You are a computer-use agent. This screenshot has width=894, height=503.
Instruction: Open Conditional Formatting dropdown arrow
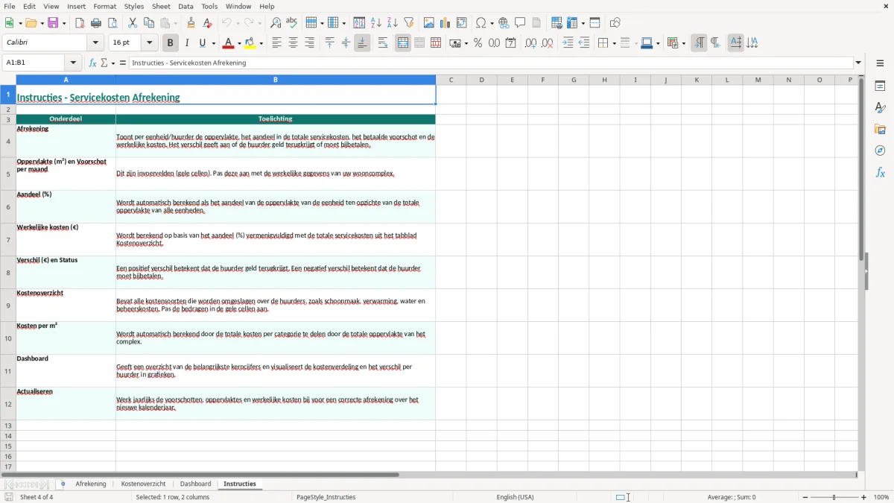coord(683,43)
